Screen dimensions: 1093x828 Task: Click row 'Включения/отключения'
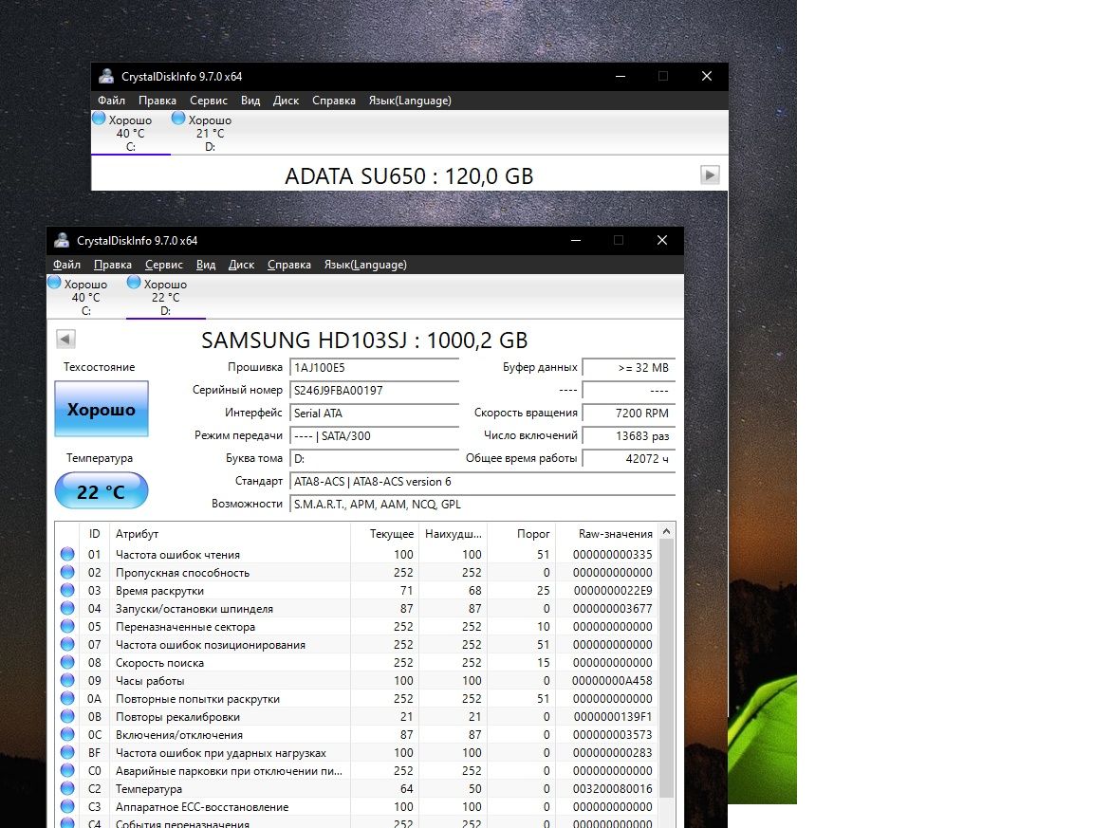click(356, 735)
